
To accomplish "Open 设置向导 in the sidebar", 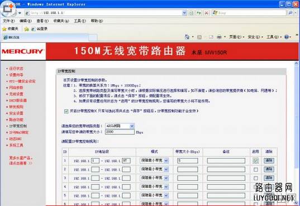I will tap(16, 75).
